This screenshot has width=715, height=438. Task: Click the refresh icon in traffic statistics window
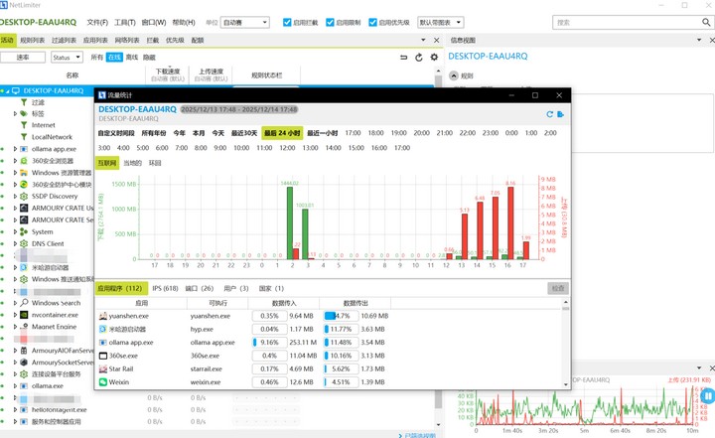[x=550, y=114]
